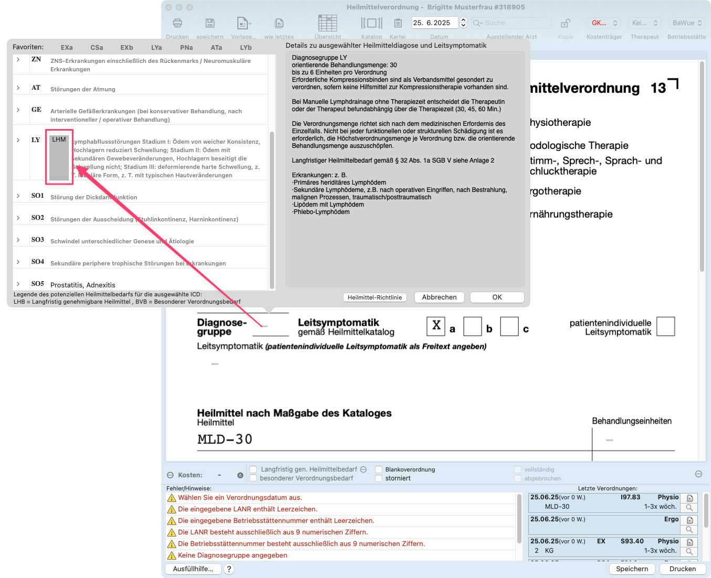The image size is (711, 578).
Task: Expand the AT Störungen der Atmung row
Action: coord(18,88)
